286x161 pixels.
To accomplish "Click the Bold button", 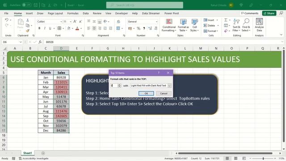I will click(39, 28).
